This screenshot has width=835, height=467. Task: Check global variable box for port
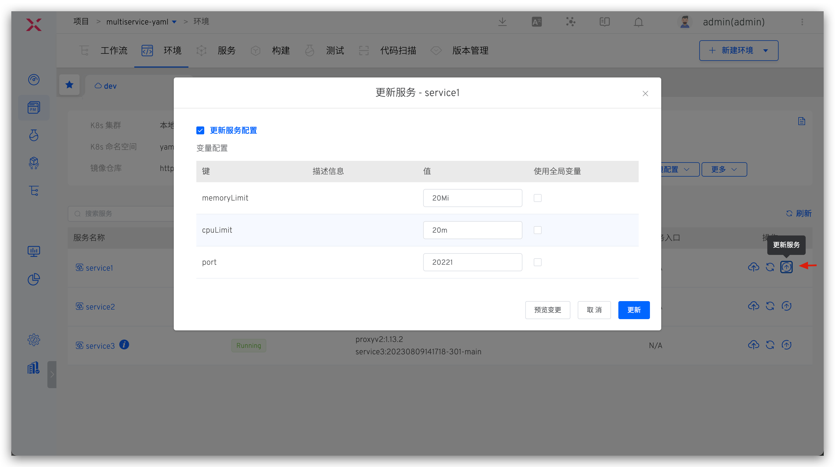click(x=537, y=262)
